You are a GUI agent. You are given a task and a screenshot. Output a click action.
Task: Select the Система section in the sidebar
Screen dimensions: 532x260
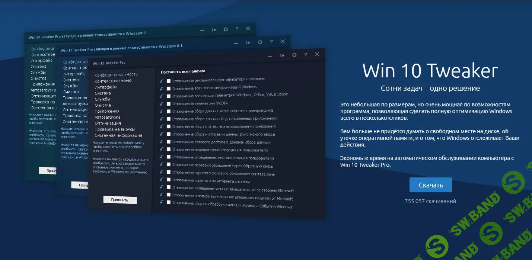[x=103, y=93]
